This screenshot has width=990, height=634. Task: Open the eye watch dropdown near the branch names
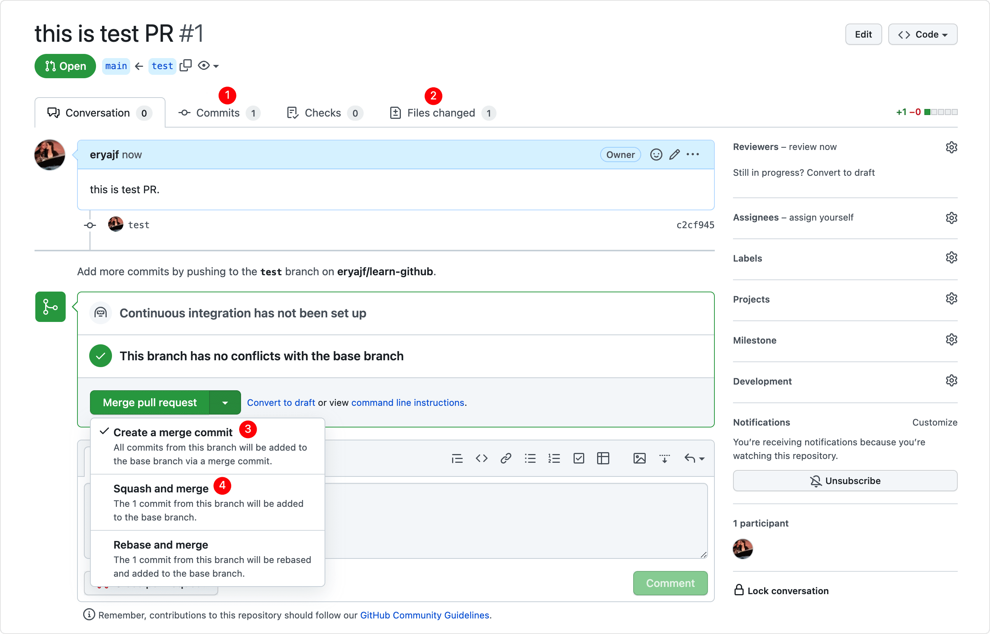pos(208,65)
